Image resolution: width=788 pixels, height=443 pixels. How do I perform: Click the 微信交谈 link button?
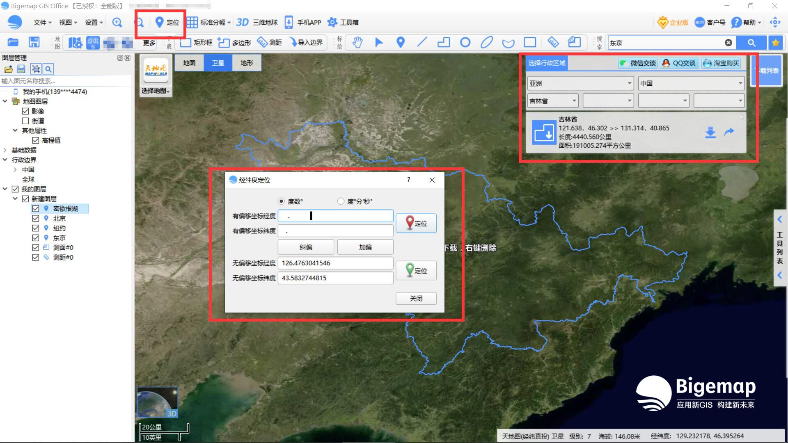pos(638,63)
